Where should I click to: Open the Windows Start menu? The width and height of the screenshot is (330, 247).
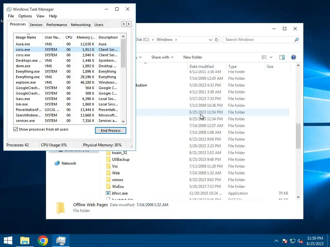8,241
